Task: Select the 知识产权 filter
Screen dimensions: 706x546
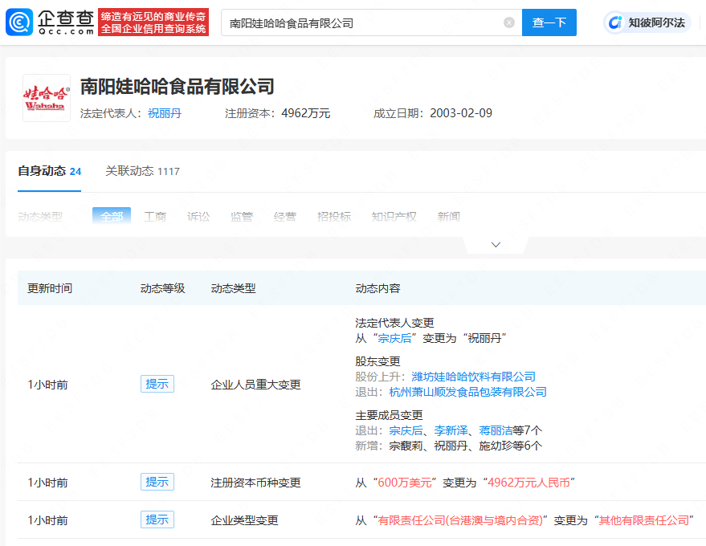Action: coord(394,217)
